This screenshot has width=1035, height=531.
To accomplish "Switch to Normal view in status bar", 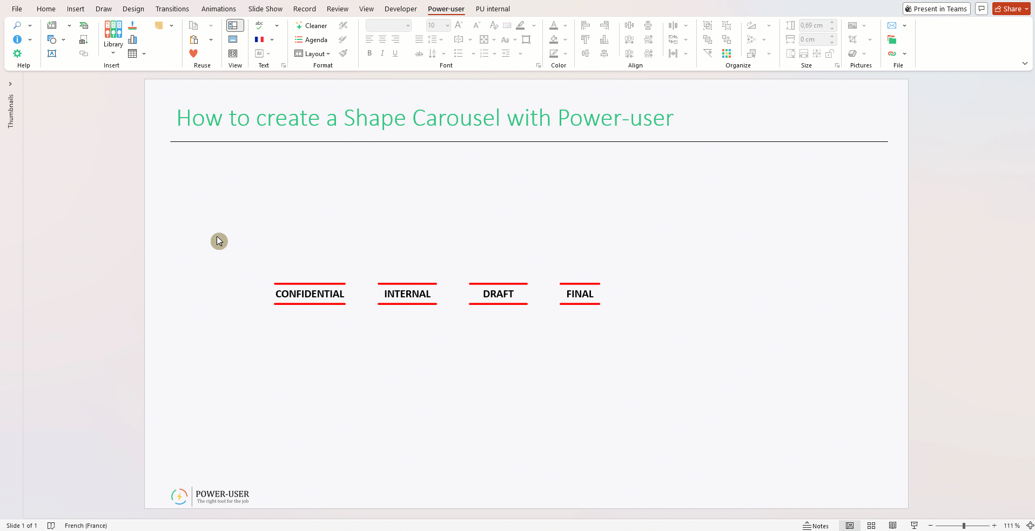I will (850, 526).
